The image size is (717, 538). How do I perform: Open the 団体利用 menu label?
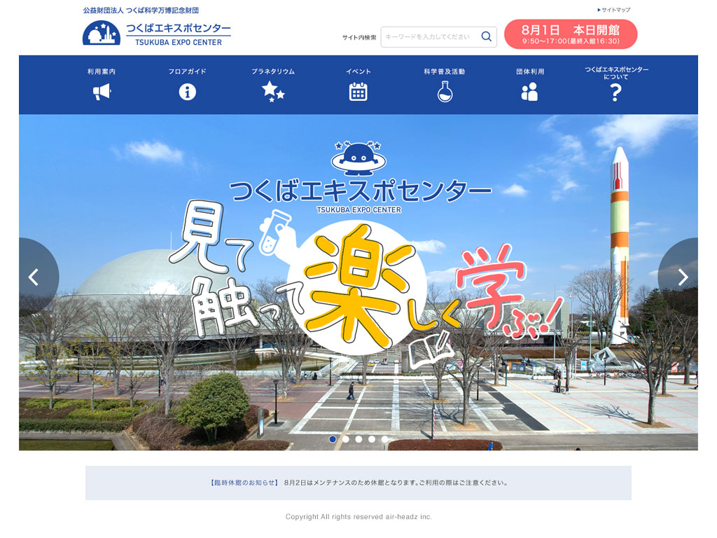[x=530, y=71]
